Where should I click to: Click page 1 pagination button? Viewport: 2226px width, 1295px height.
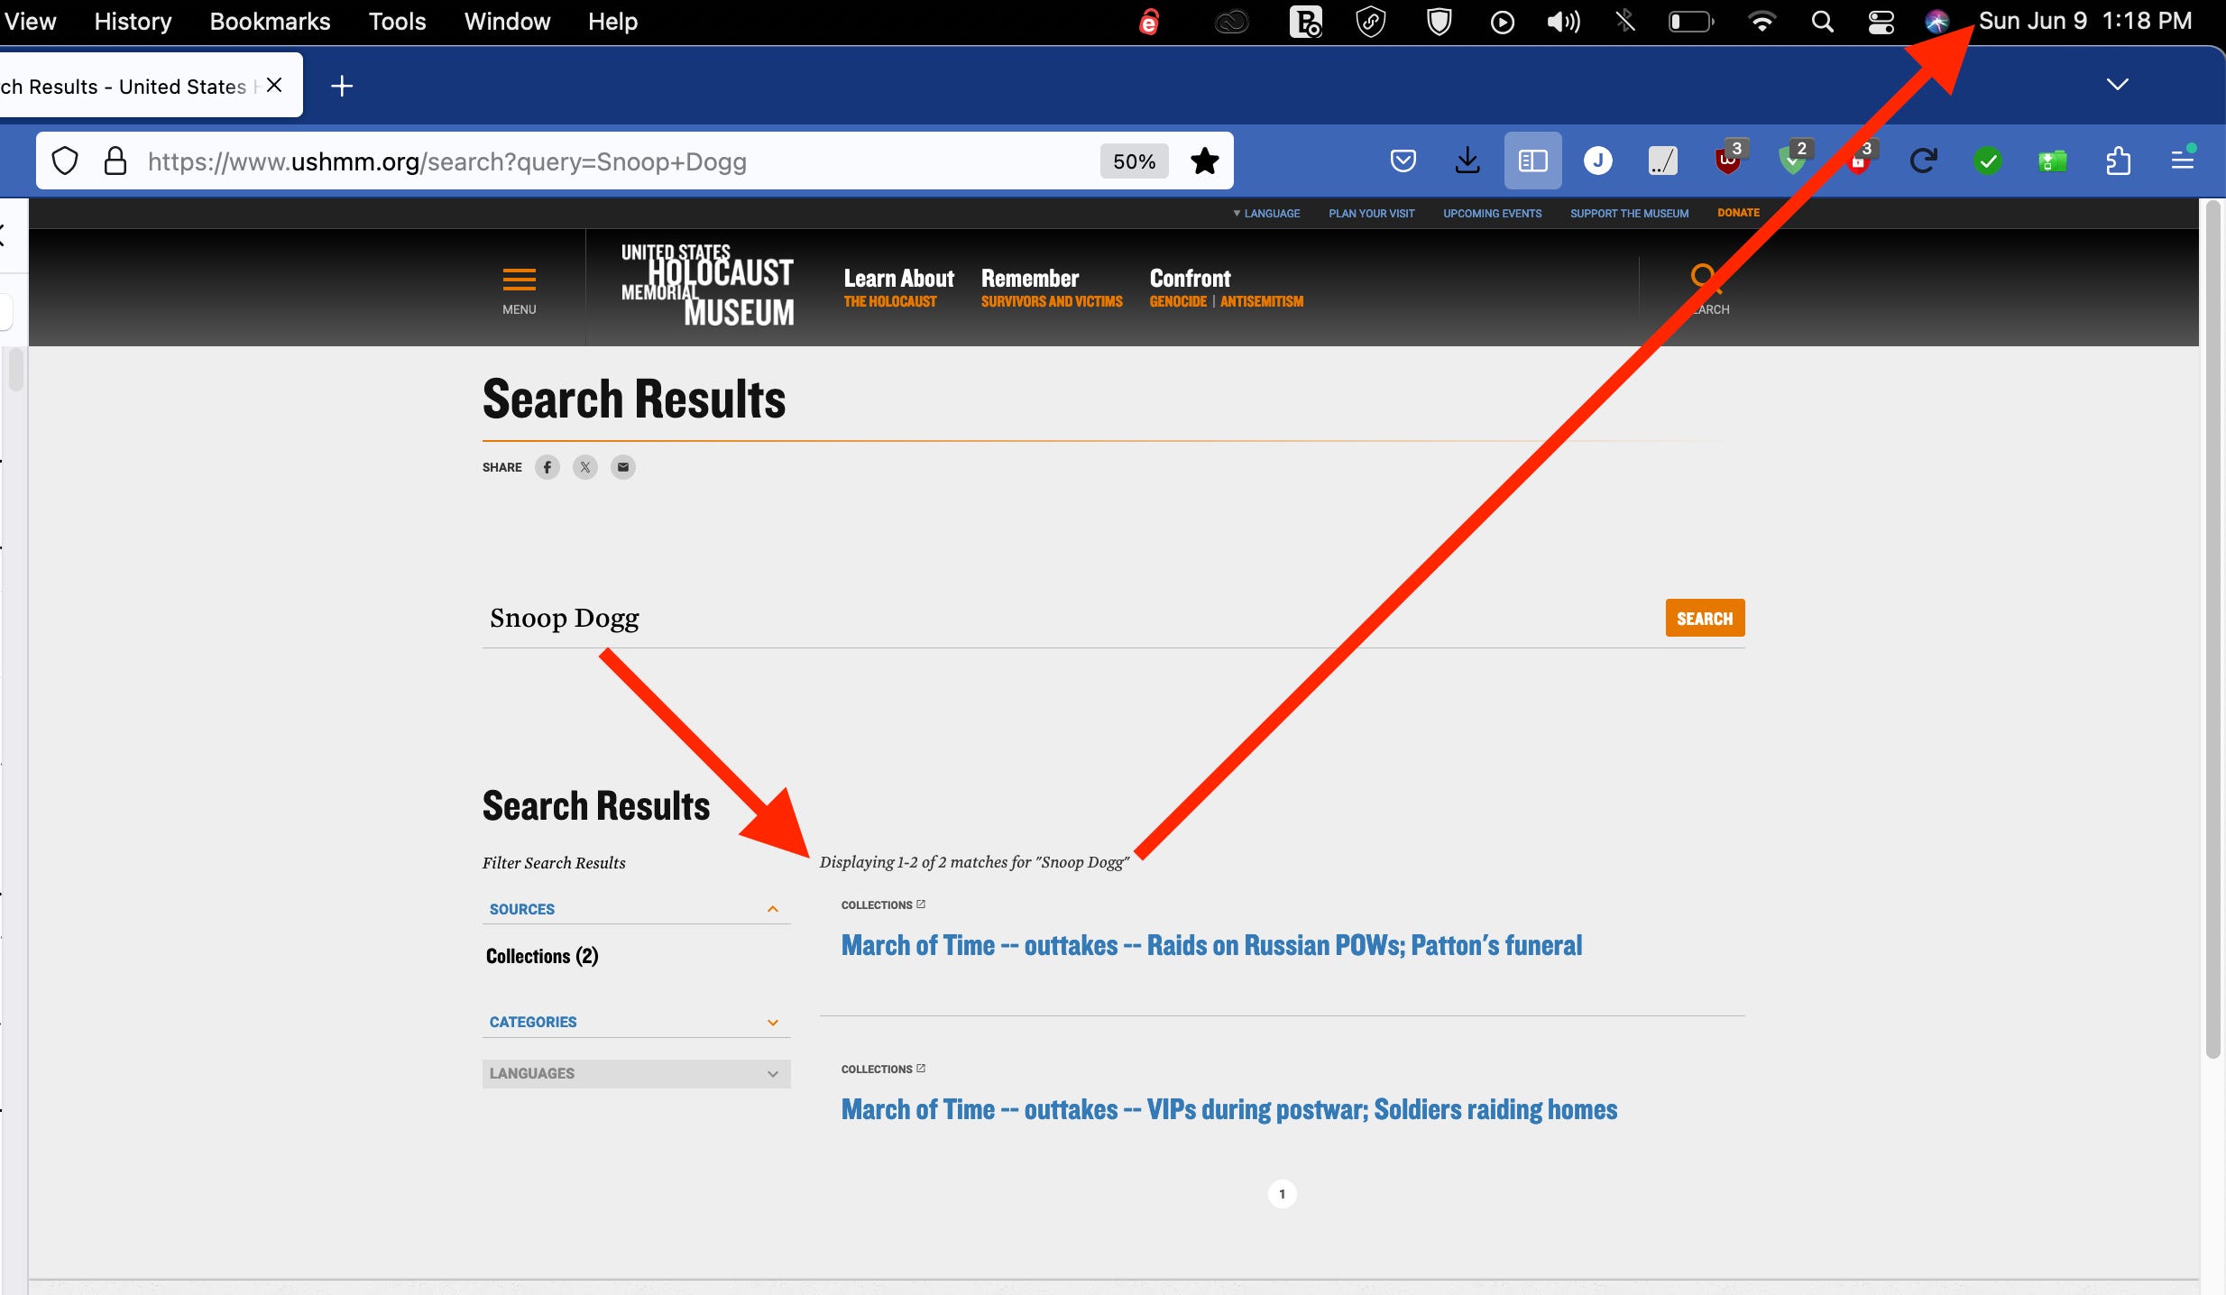tap(1282, 1194)
